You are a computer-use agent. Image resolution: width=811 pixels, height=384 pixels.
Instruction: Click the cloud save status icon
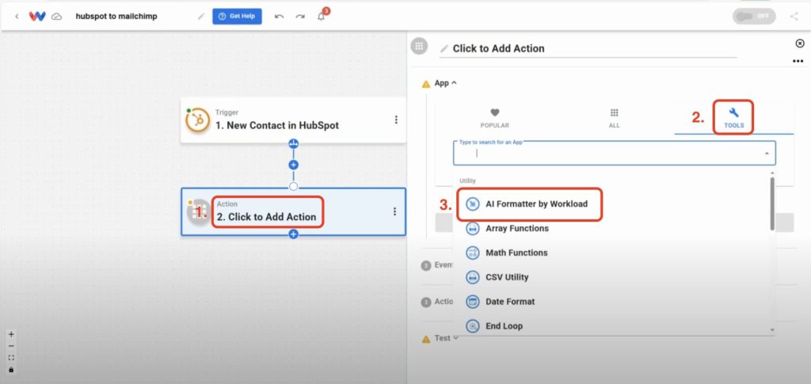point(57,17)
